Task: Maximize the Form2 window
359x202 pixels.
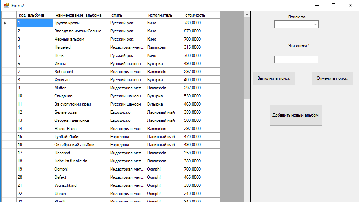Action: [x=334, y=5]
